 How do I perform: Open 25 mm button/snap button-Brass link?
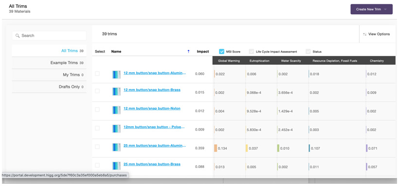[x=152, y=164]
